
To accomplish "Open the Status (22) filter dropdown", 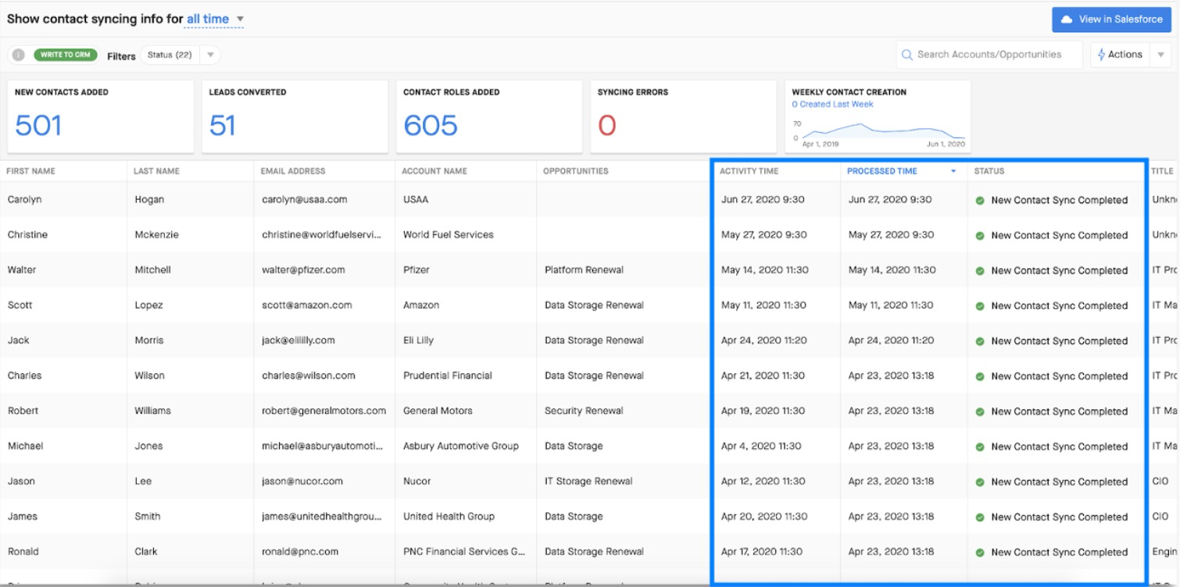I will click(x=180, y=55).
